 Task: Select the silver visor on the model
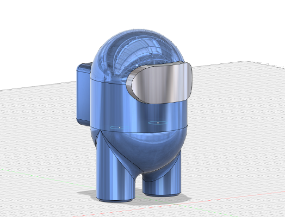(x=160, y=83)
